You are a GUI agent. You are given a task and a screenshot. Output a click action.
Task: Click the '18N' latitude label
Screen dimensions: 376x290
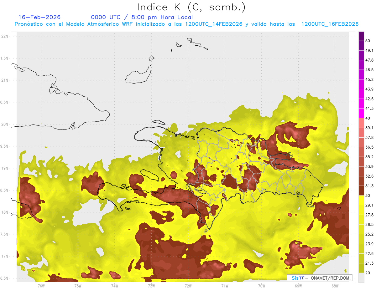tap(5, 212)
